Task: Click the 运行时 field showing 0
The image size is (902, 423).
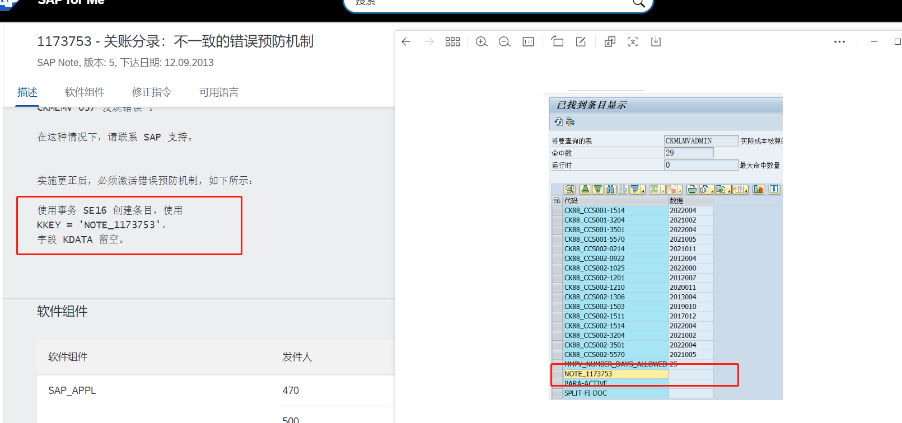Action: [701, 165]
